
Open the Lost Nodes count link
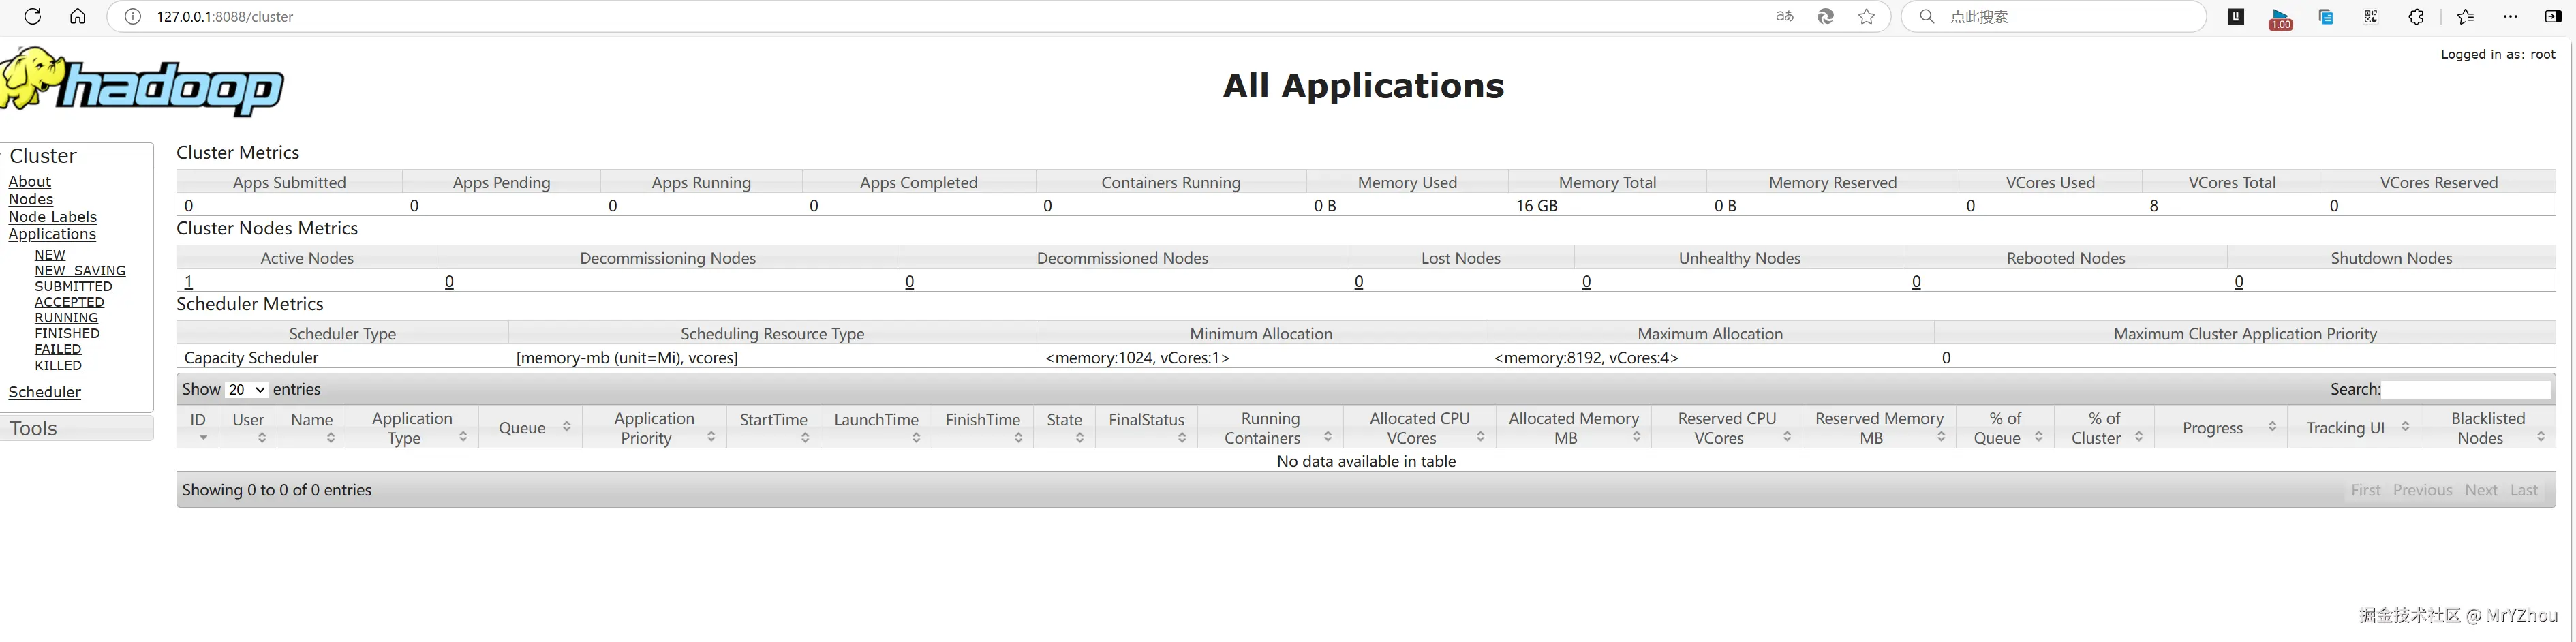pos(1358,282)
